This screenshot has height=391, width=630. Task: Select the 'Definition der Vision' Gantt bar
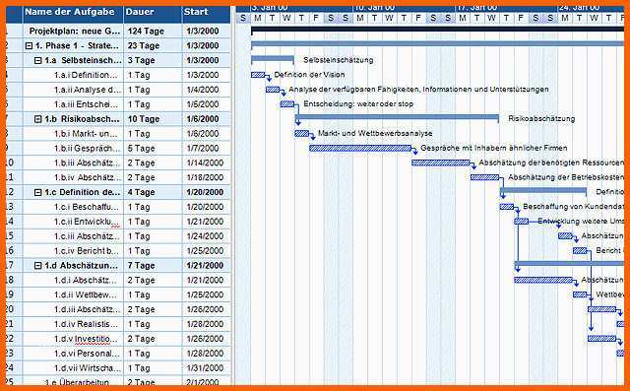[x=258, y=75]
